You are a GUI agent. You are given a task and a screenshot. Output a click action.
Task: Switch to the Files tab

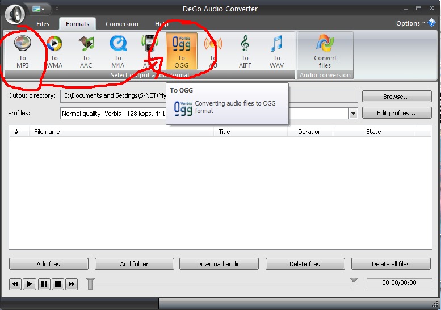click(43, 24)
